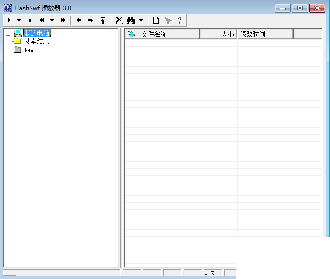
Task: Close the FlashSwf player window
Action: coord(317,8)
